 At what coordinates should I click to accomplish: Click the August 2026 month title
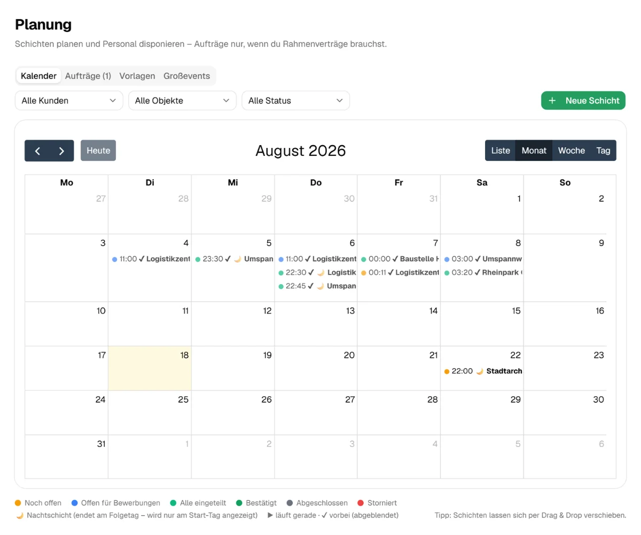pyautogui.click(x=301, y=151)
